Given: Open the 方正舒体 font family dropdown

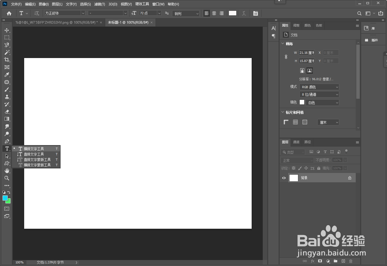Looking at the screenshot, I should (83, 13).
